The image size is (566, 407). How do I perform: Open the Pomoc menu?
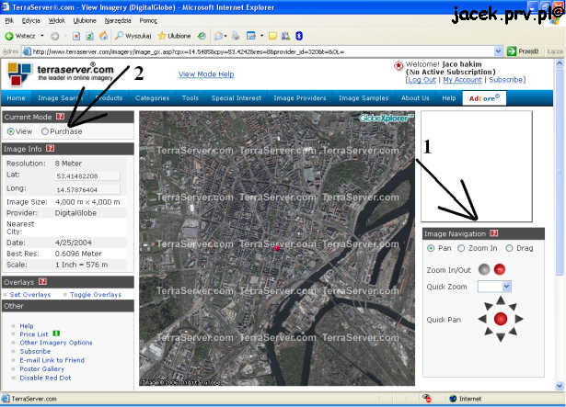pos(148,20)
